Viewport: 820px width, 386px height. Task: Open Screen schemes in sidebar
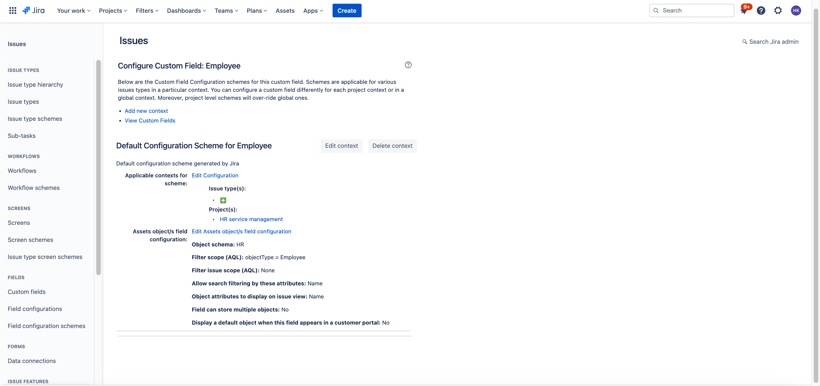(30, 240)
